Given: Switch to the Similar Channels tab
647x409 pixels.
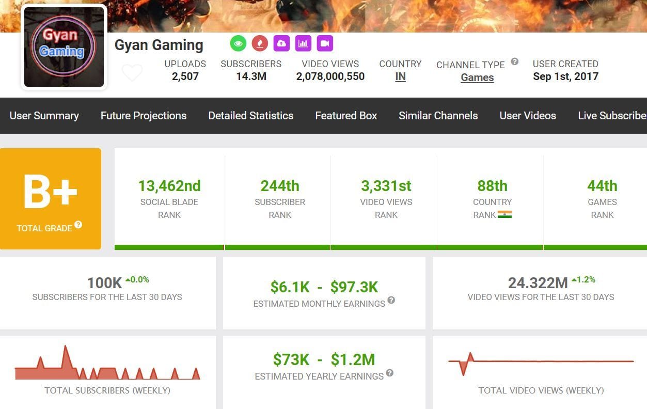Looking at the screenshot, I should point(438,116).
